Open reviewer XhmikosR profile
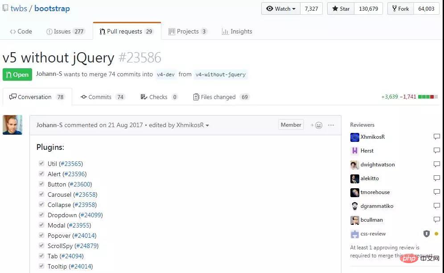 [x=372, y=137]
